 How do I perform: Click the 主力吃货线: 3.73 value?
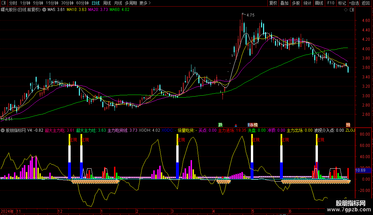122,130
